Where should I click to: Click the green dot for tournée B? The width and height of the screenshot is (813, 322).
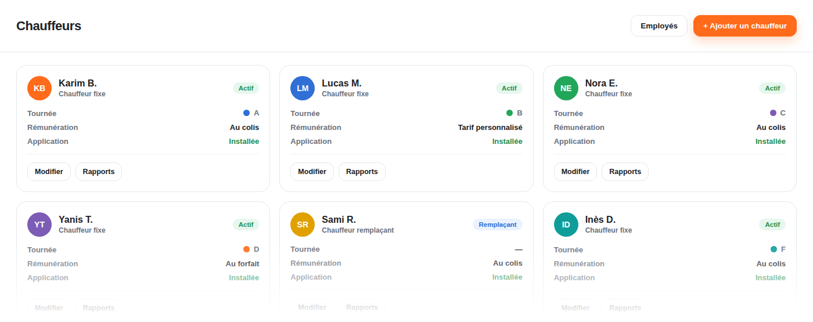[510, 113]
